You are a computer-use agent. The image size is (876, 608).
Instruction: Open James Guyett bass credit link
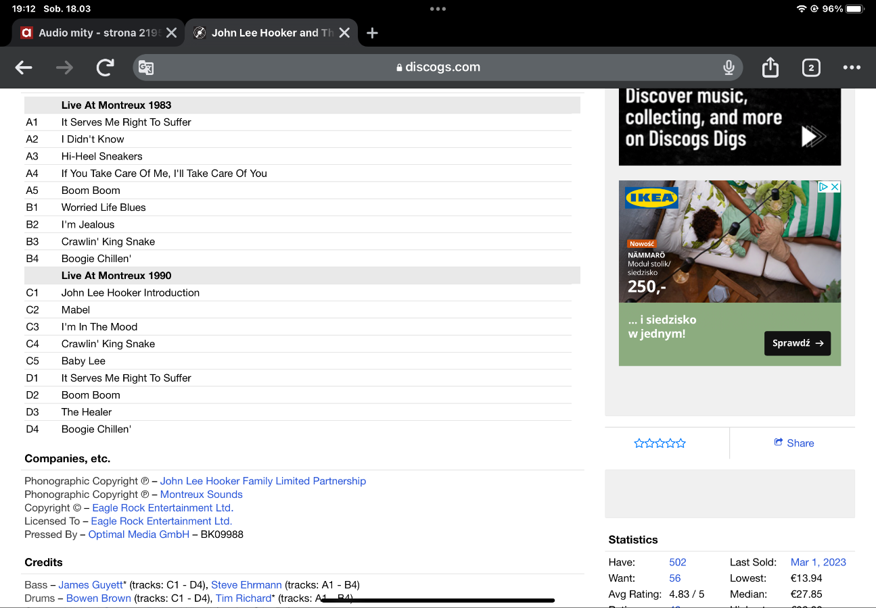(x=91, y=585)
